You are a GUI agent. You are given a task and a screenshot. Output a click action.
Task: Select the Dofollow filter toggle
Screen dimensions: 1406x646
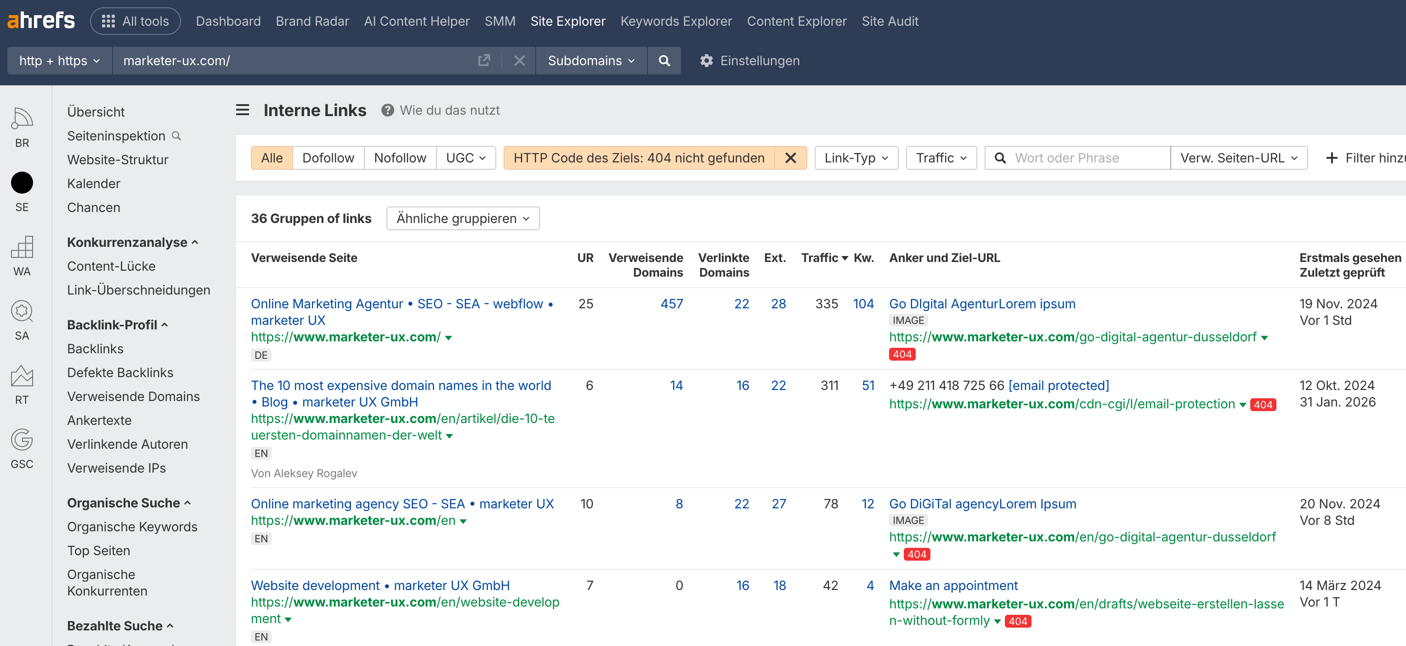328,158
